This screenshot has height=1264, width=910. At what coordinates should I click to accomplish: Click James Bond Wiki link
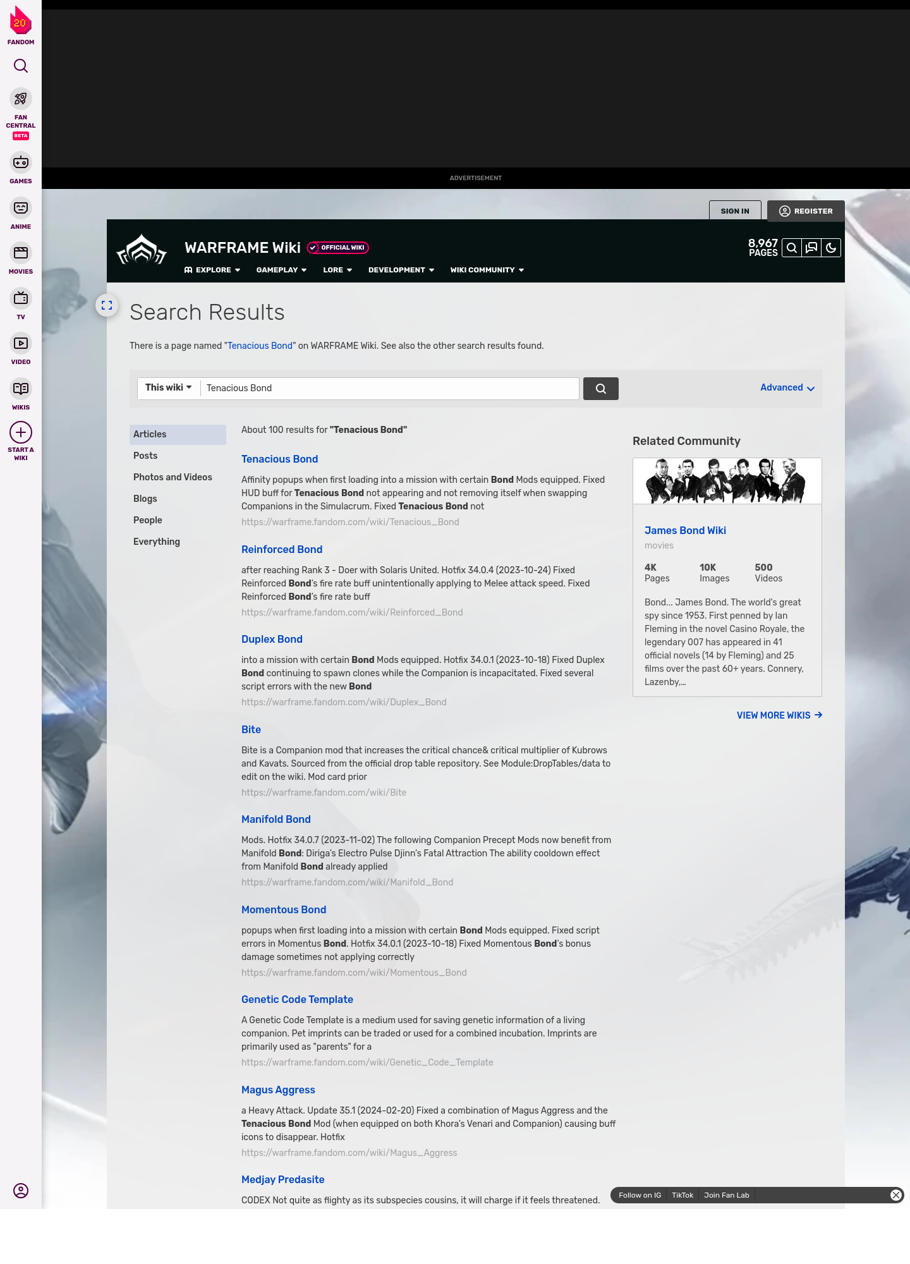coord(685,530)
